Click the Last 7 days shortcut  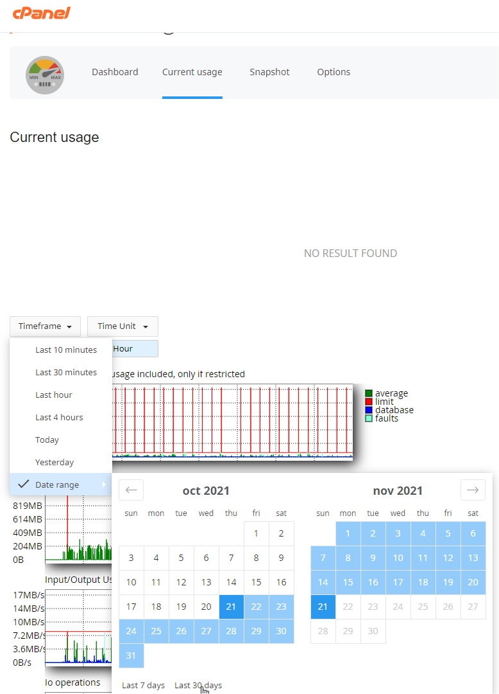[143, 685]
